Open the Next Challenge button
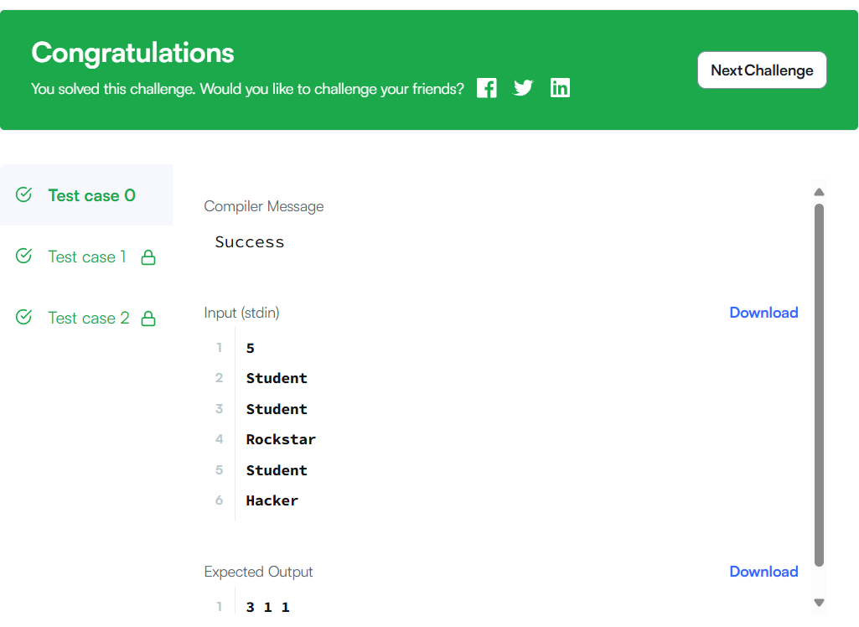The height and width of the screenshot is (627, 859). 762,70
